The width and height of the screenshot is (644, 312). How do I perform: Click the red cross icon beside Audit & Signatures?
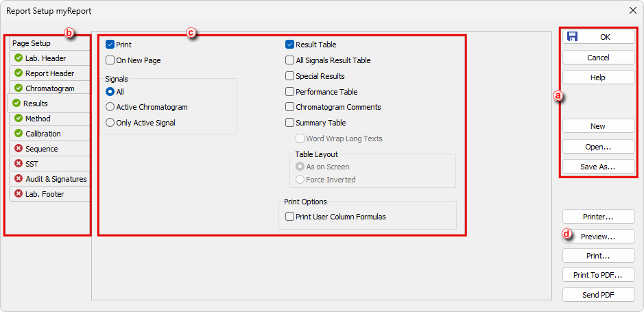pos(18,179)
